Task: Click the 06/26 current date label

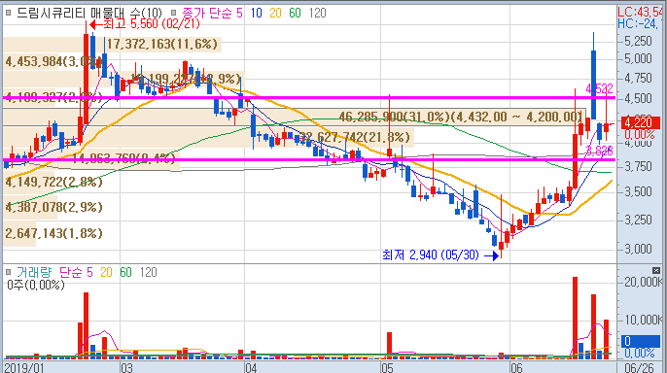Action: [x=639, y=367]
